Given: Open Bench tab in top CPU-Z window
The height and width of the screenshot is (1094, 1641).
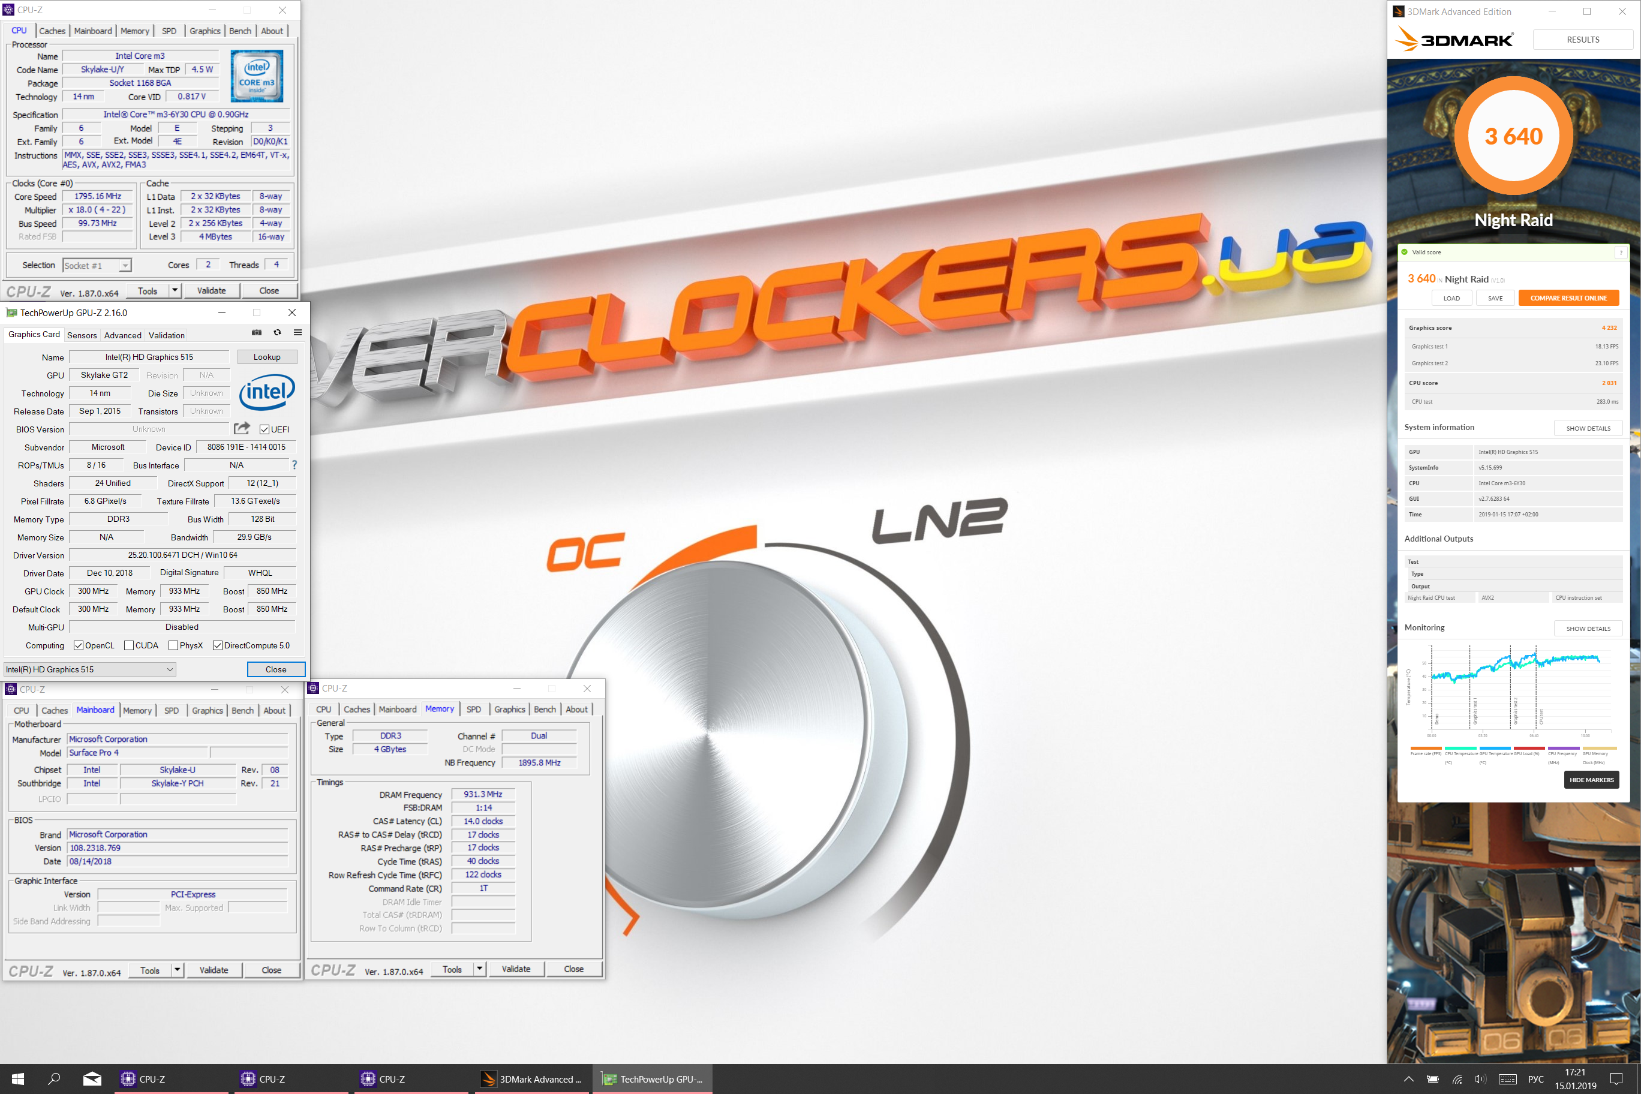Looking at the screenshot, I should click(x=240, y=31).
